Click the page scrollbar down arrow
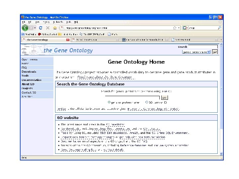Image resolution: width=239 pixels, height=179 pixels. [221, 153]
